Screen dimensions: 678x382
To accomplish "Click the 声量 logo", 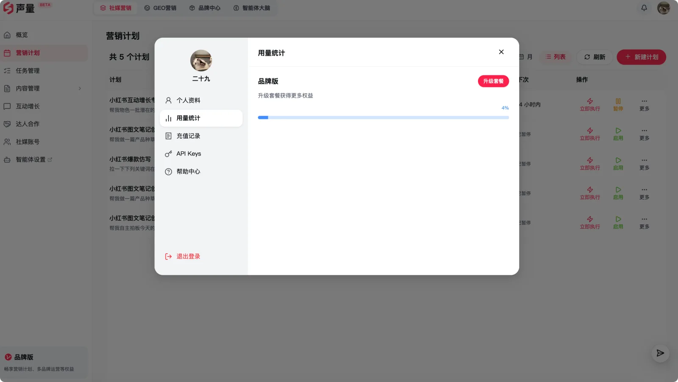I will coord(19,8).
